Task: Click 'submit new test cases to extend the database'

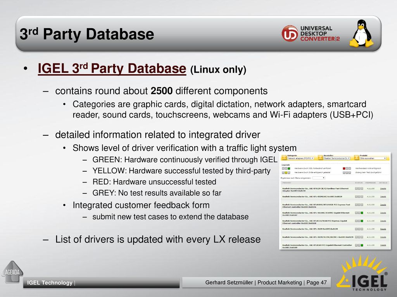Action: click(171, 217)
